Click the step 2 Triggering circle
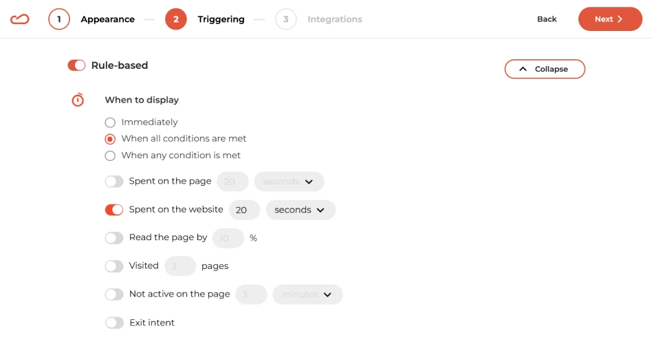 point(176,19)
